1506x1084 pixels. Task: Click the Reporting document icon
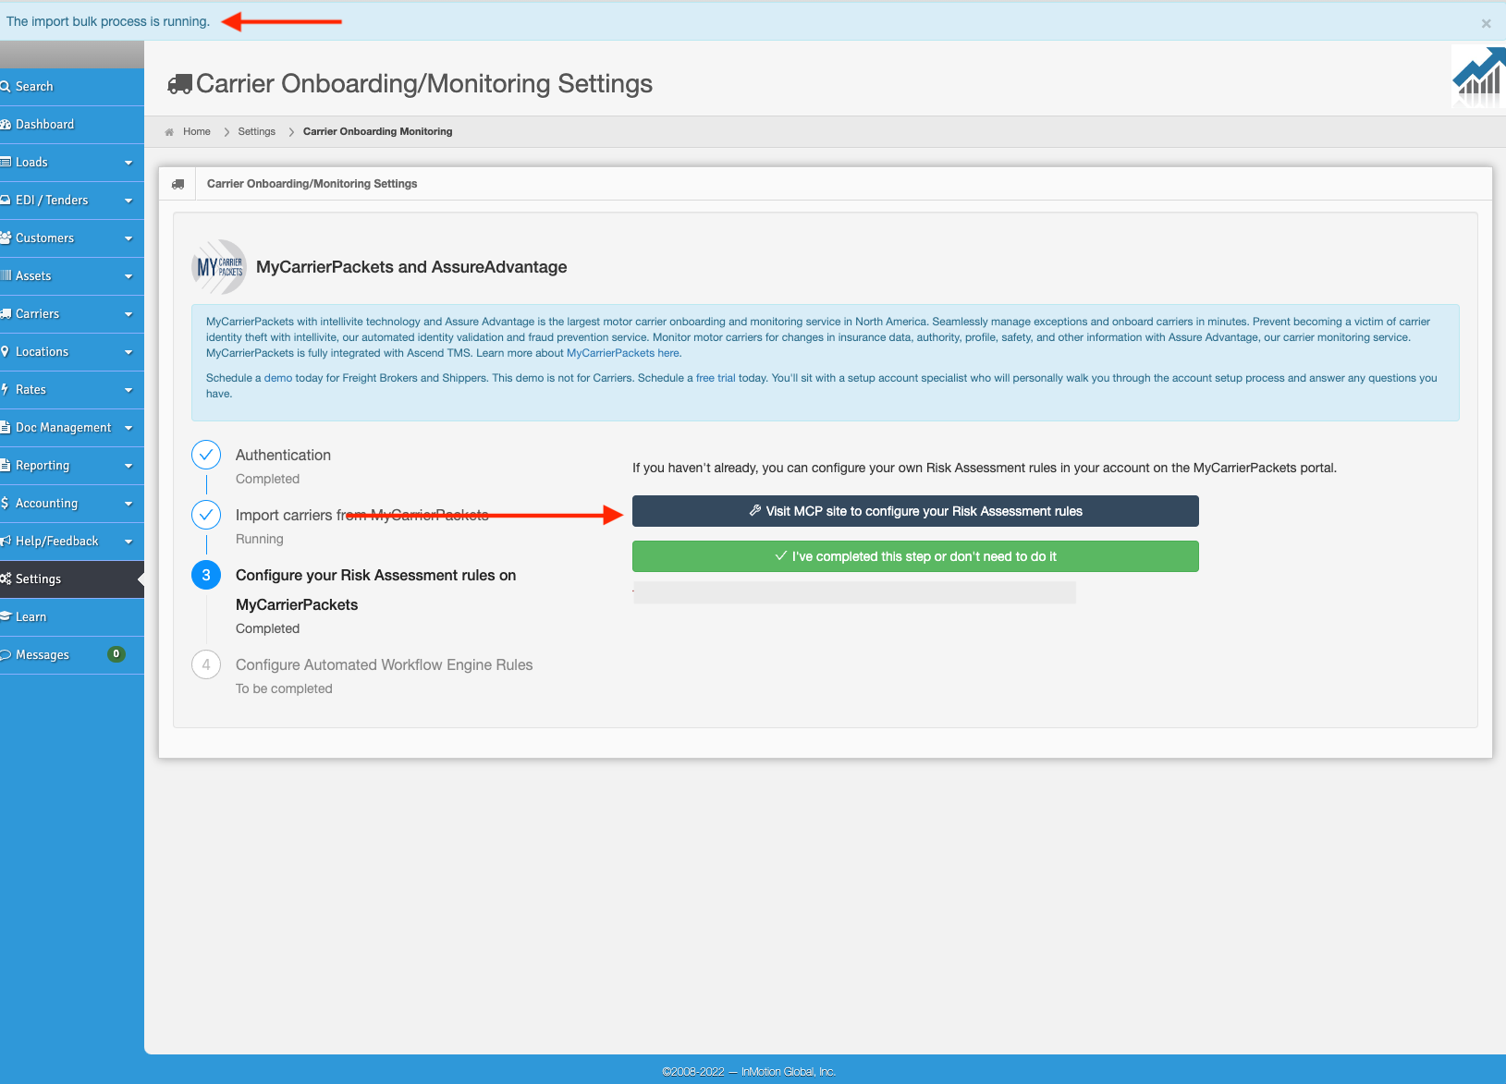pos(6,466)
